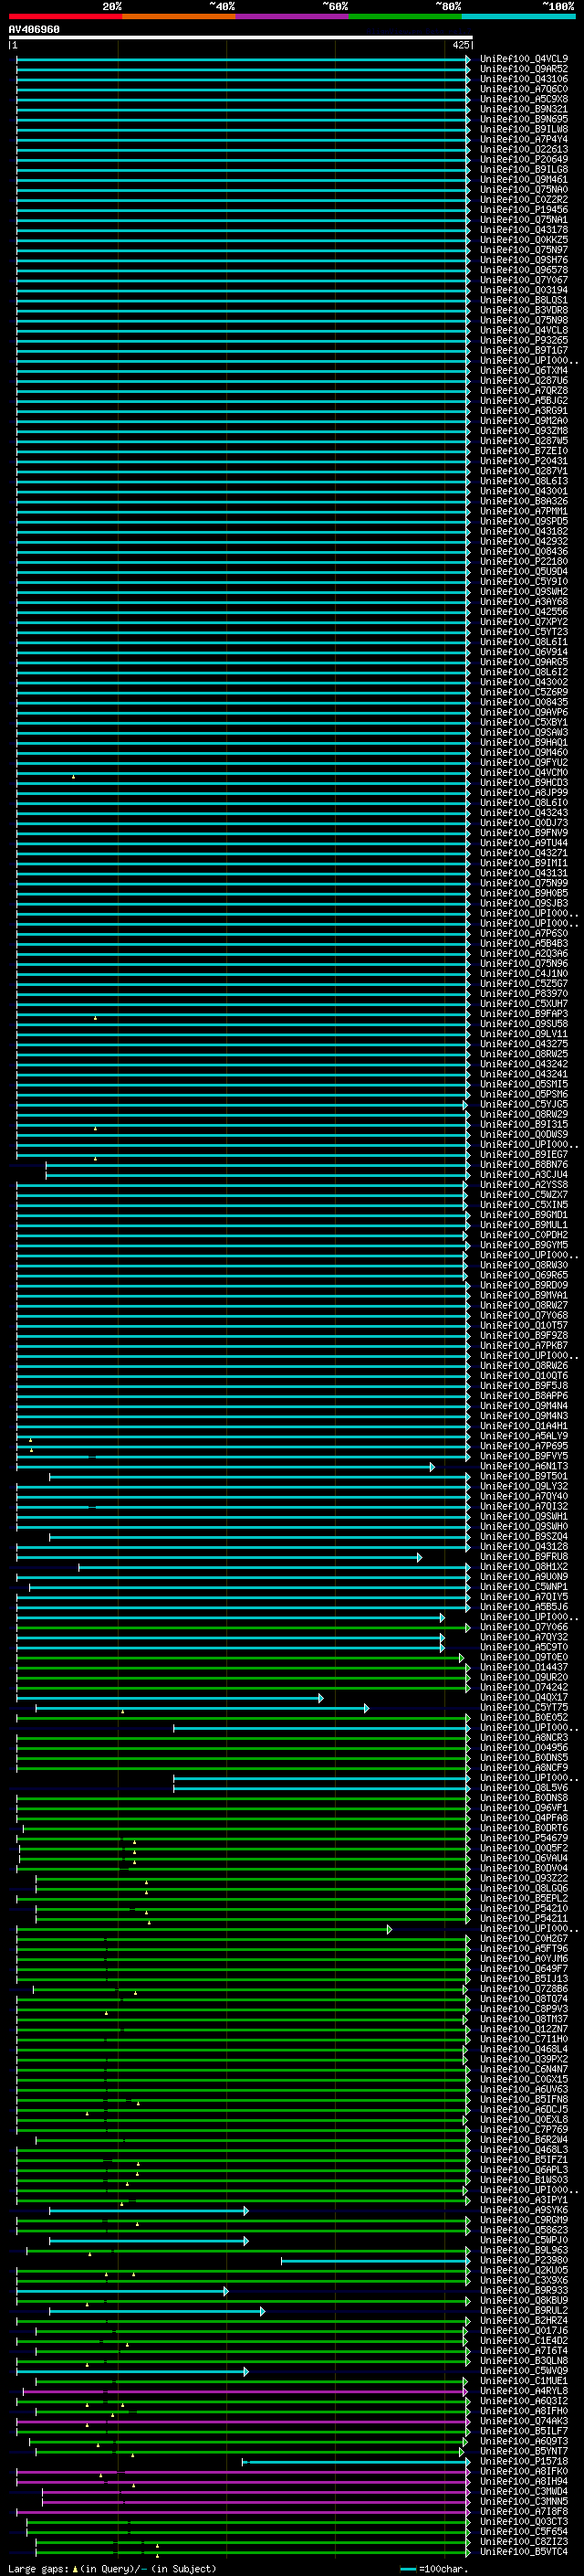Click the purple ~60% legend segment
This screenshot has height=2576, width=584.
coord(293,16)
